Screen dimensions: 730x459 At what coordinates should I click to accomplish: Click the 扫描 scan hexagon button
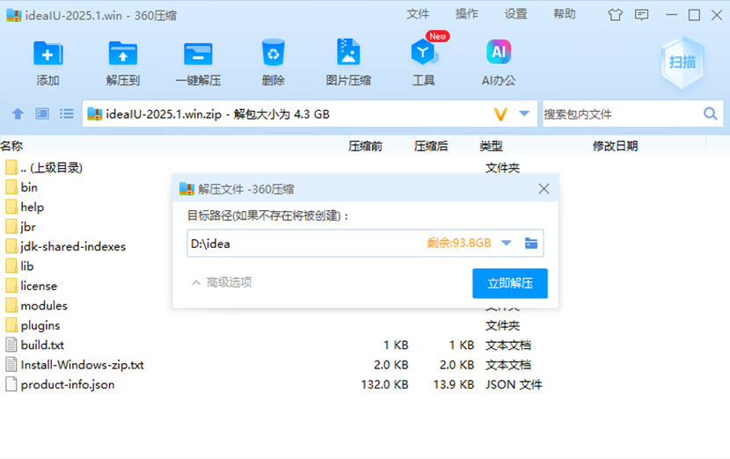pyautogui.click(x=683, y=62)
